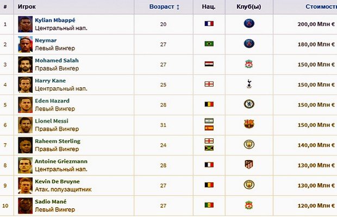This screenshot has height=217, width=337.
Task: Click Neymar's portrait thumbnail
Action: pos(26,44)
